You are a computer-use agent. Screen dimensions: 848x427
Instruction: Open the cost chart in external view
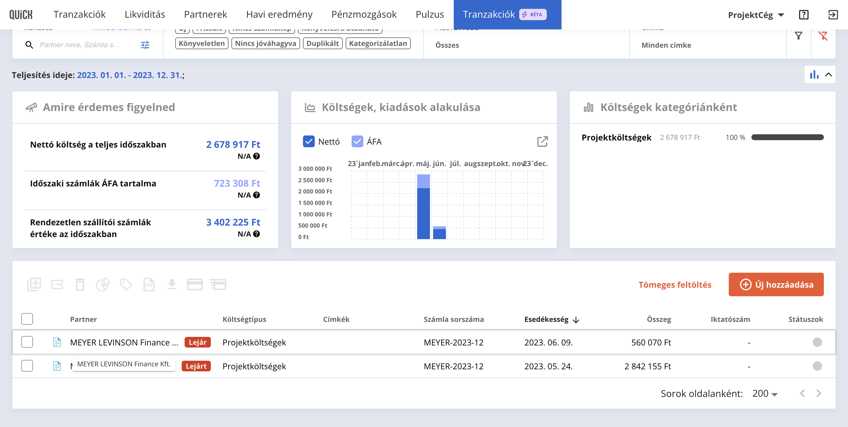[542, 142]
